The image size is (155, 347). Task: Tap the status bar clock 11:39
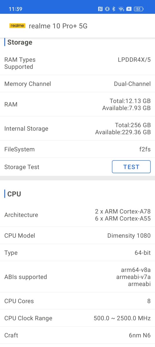pos(16,9)
